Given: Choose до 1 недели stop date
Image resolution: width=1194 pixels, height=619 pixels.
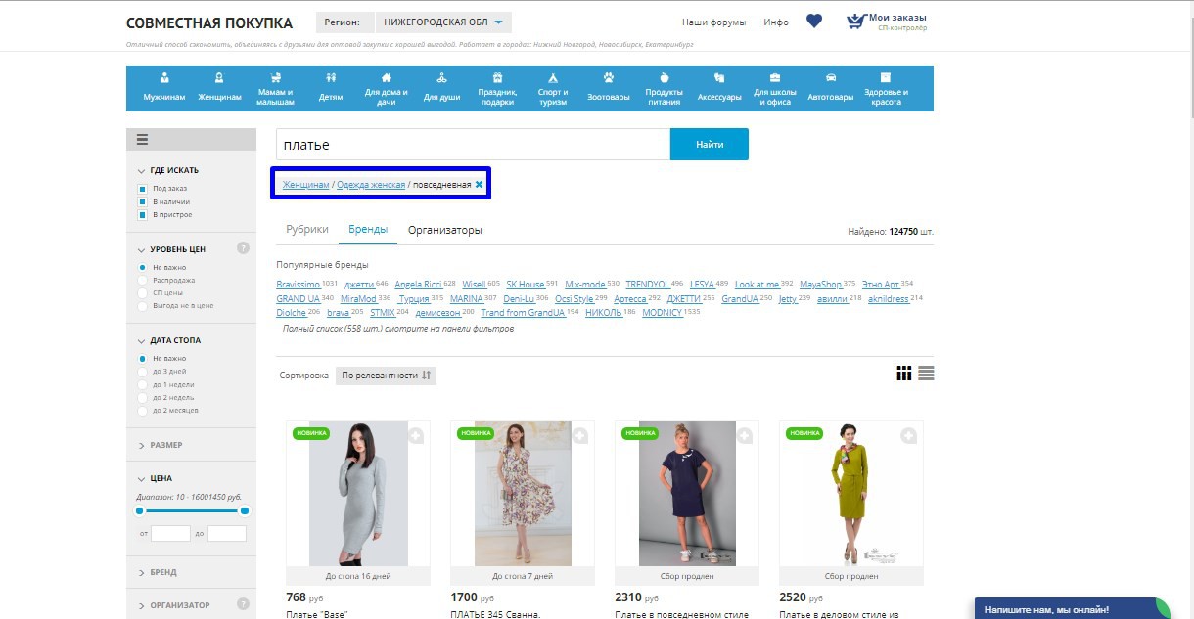Looking at the screenshot, I should click(143, 385).
